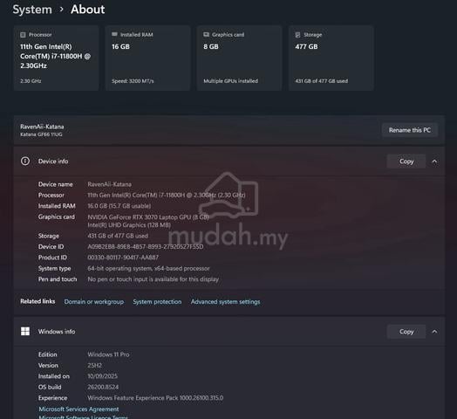Click Rename this PC button
The height and width of the screenshot is (419, 457).
point(410,130)
